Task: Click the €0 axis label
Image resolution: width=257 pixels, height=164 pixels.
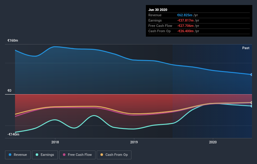Action: click(x=9, y=90)
